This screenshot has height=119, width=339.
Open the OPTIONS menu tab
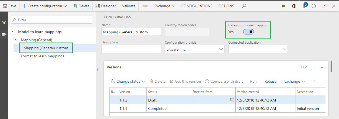[x=226, y=6]
